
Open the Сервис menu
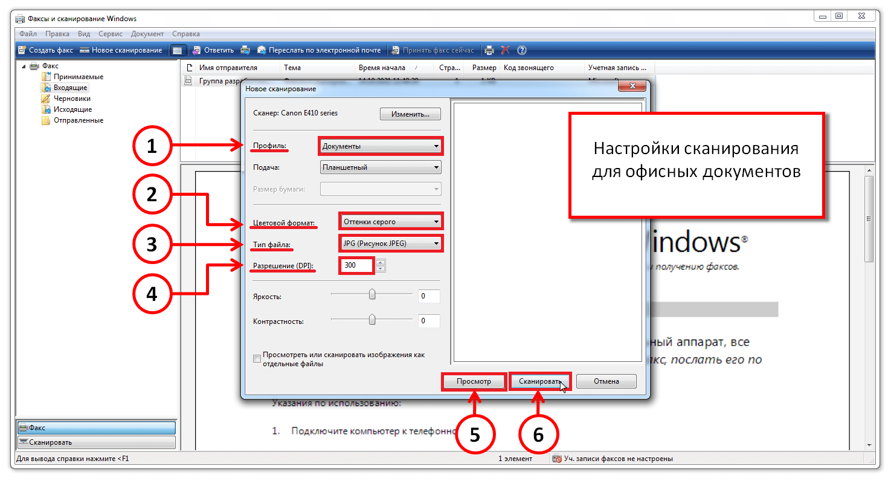[111, 34]
